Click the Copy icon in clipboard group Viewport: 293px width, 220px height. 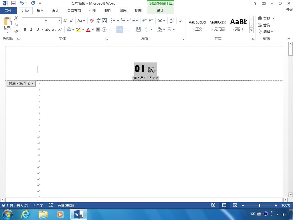click(x=16, y=25)
